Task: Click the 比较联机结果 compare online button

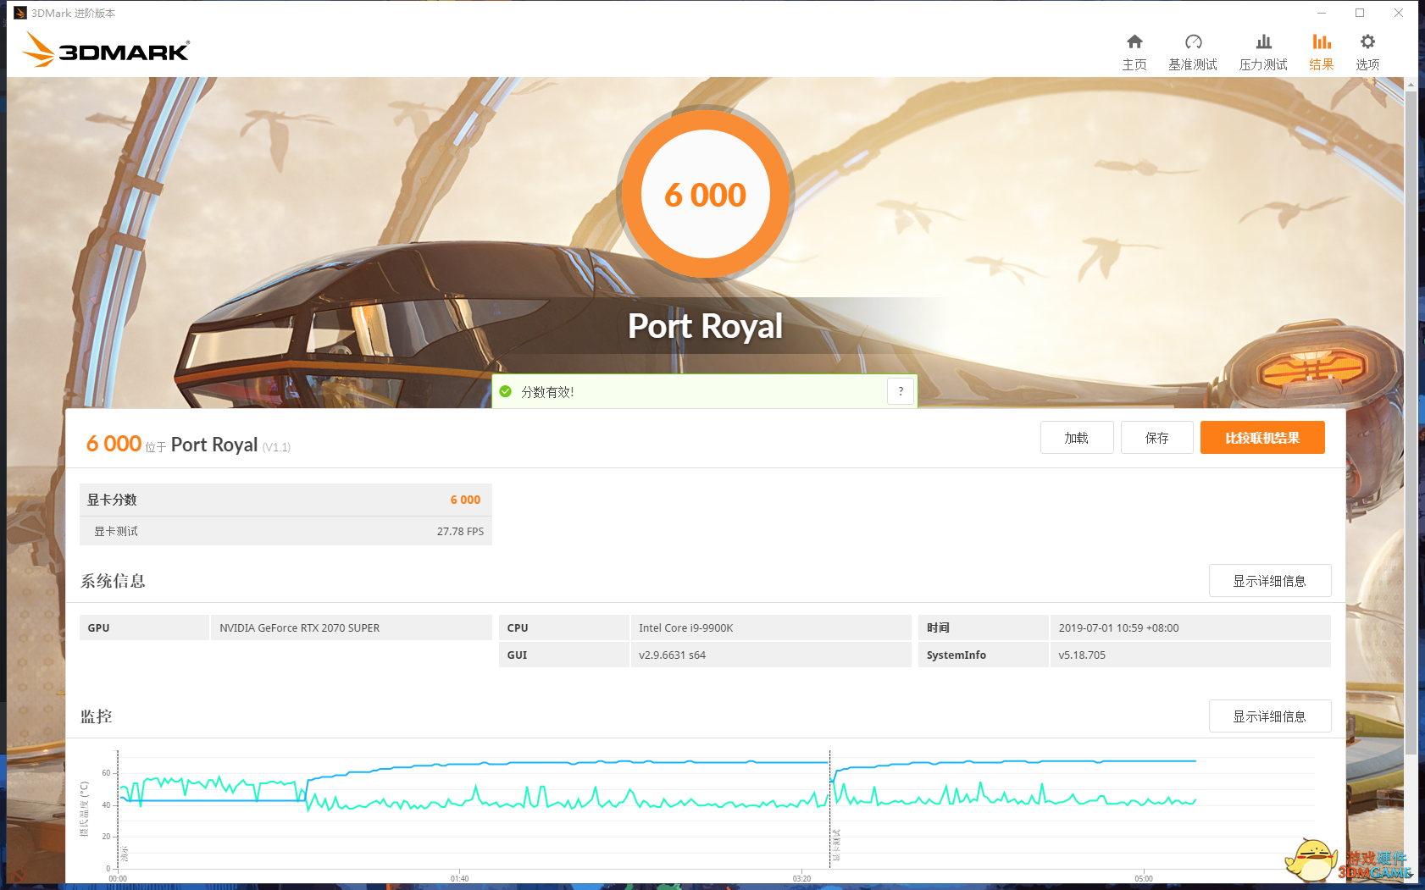Action: point(1262,438)
